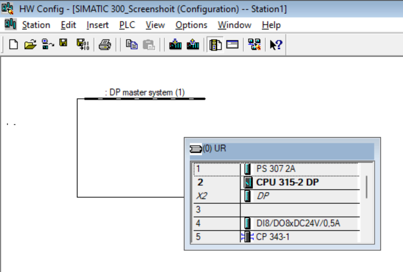Click the Upload to PG icon
The image size is (403, 272).
[x=193, y=44]
